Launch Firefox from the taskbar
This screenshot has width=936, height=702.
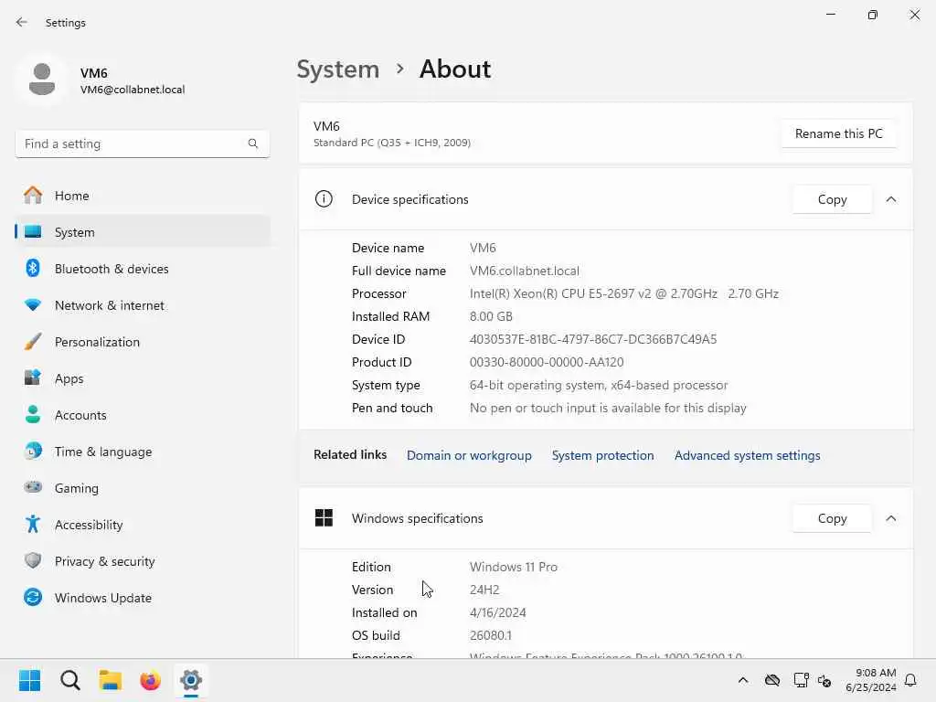(x=151, y=680)
